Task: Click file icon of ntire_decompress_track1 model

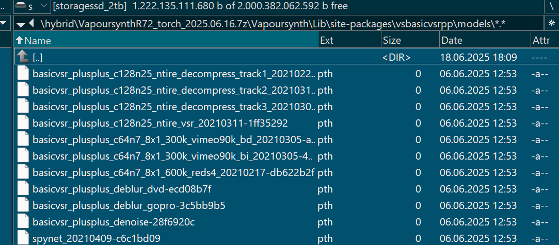Action: pos(23,74)
